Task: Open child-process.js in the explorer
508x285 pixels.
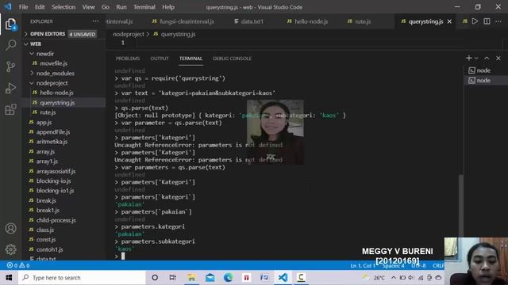Action: (x=56, y=220)
